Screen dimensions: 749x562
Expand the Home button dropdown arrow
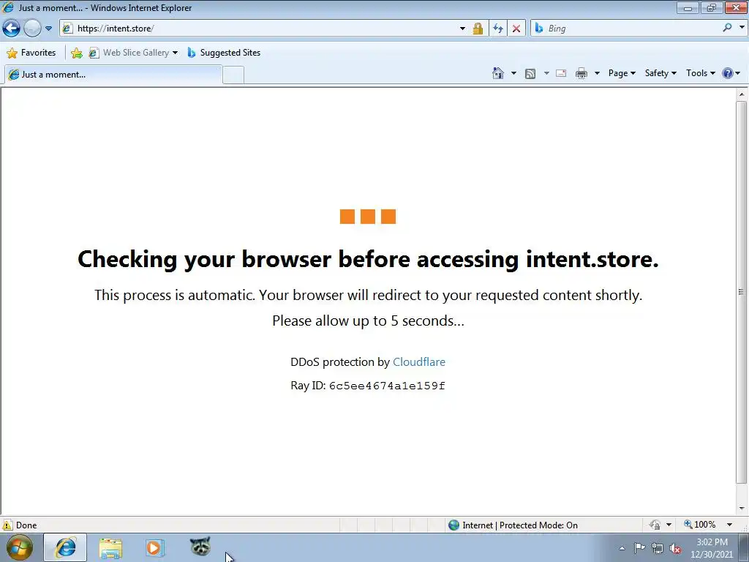(x=513, y=73)
